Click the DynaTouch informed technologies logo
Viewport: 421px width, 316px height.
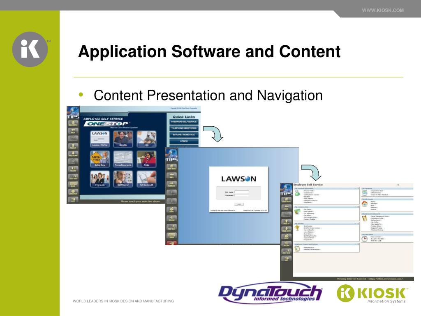pos(271,293)
